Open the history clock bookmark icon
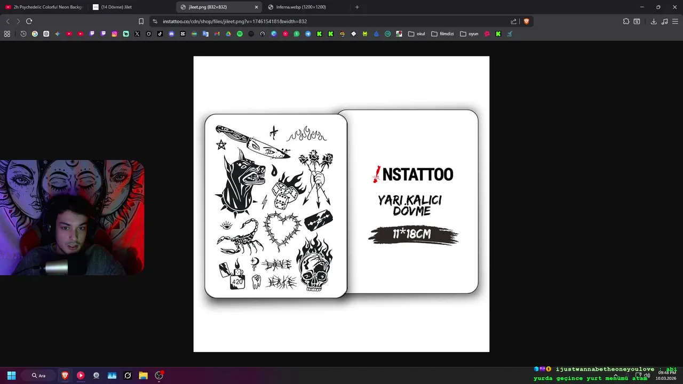This screenshot has width=683, height=384. pos(23,34)
